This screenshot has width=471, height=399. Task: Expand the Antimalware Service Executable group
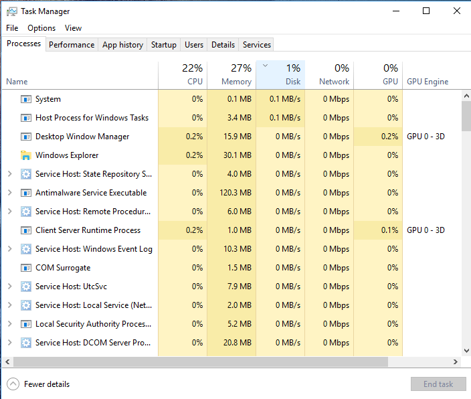coord(9,193)
